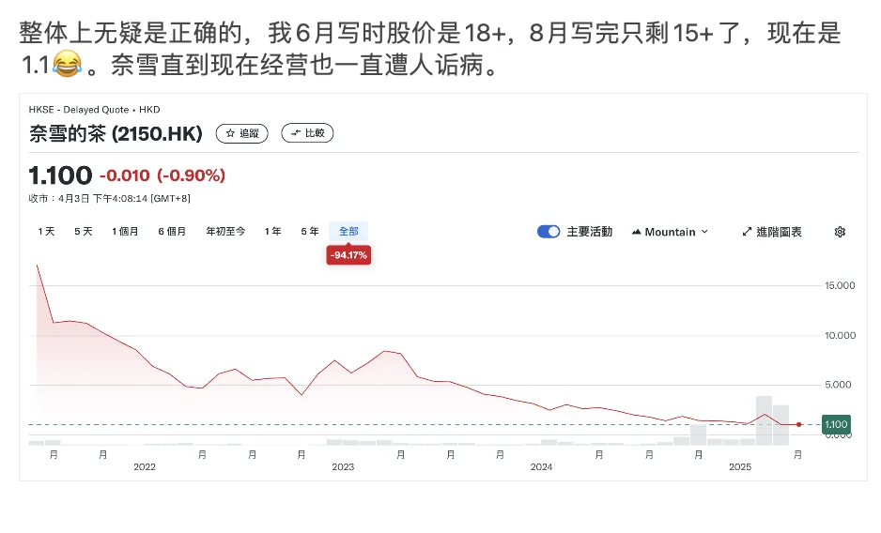
Task: Select the 1個月 time range
Action: [125, 232]
